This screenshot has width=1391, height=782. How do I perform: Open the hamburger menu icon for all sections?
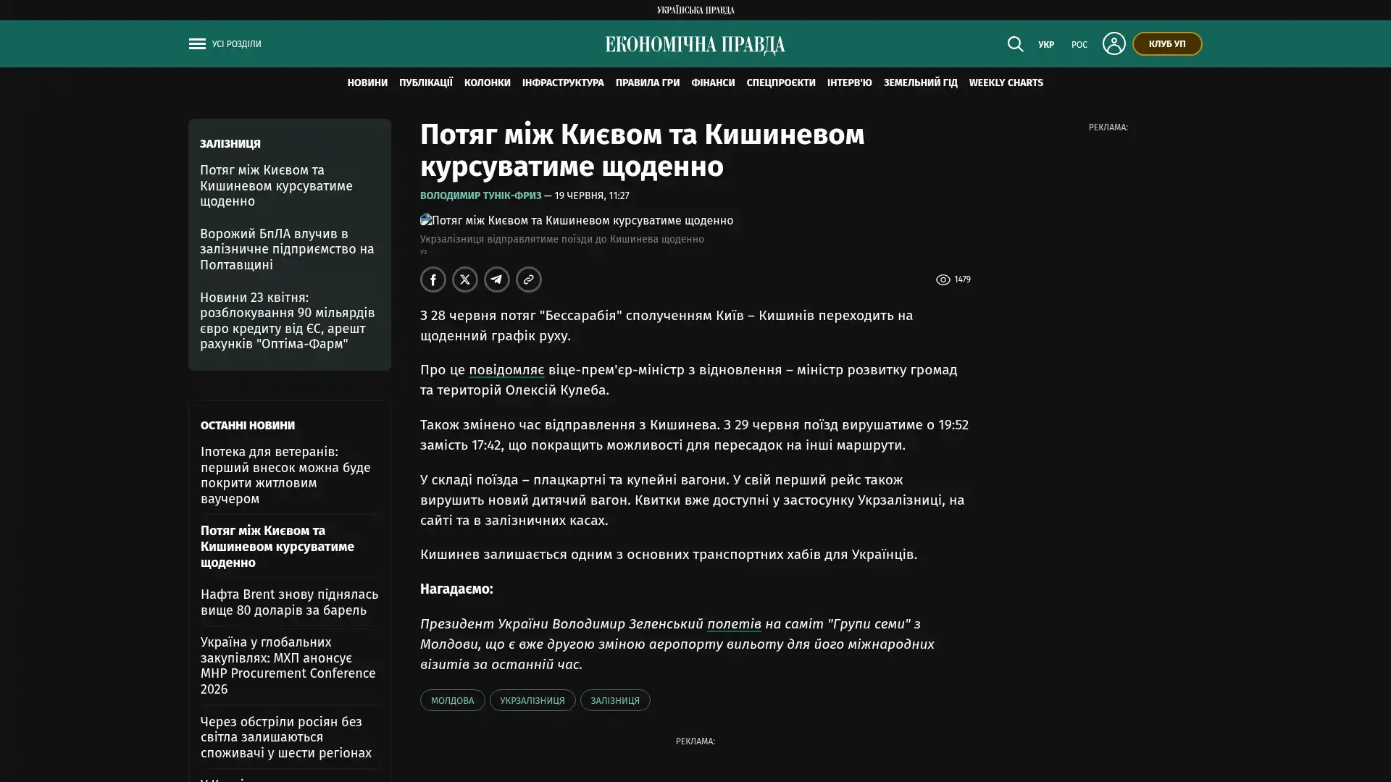[197, 43]
